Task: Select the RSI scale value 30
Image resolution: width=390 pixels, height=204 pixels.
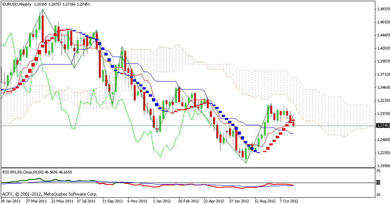Action: [x=378, y=194]
